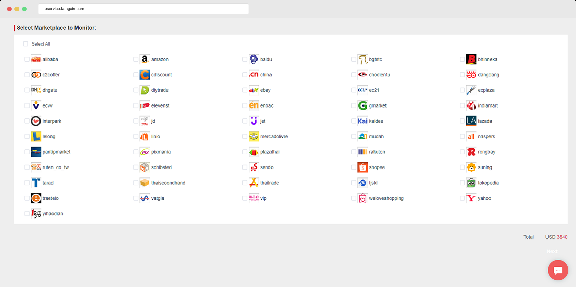Click the vatgia label
Image resolution: width=576 pixels, height=287 pixels.
158,198
